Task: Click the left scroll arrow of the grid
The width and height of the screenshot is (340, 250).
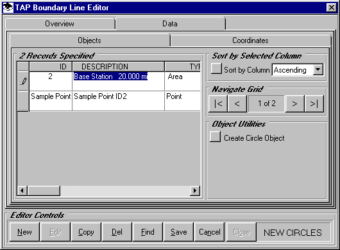Action: [22, 190]
